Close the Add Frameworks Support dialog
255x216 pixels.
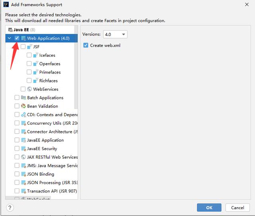tap(247, 4)
